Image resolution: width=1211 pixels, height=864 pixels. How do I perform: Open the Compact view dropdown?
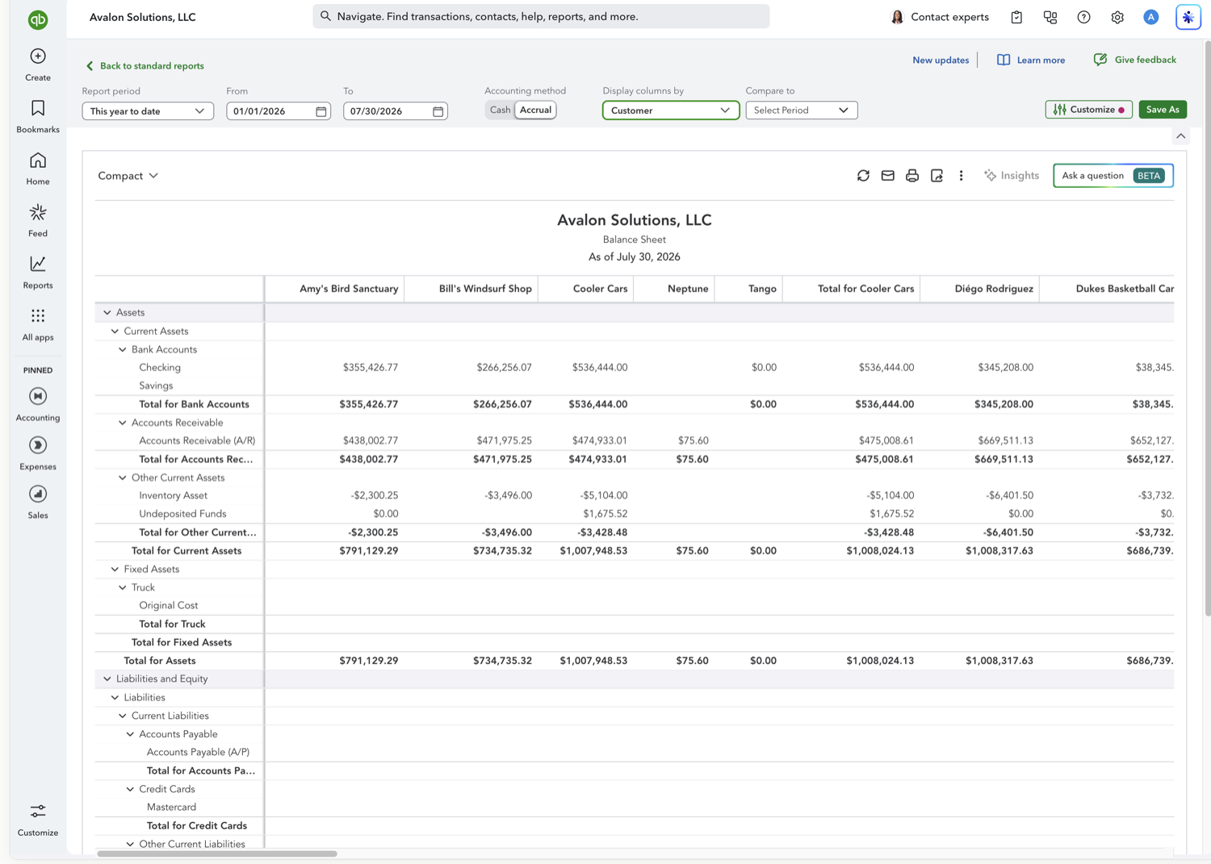pyautogui.click(x=128, y=176)
